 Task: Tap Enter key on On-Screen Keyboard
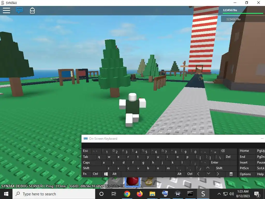pos(223,163)
